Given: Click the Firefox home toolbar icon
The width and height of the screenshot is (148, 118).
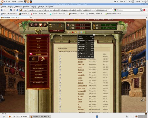Looking at the screenshot, I should click(x=17, y=10).
